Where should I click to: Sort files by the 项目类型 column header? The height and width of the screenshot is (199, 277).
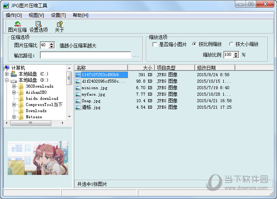pyautogui.click(x=175, y=68)
